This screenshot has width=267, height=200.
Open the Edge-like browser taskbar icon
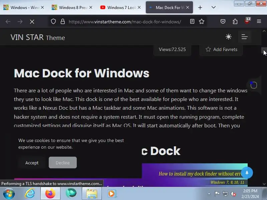click(x=71, y=194)
